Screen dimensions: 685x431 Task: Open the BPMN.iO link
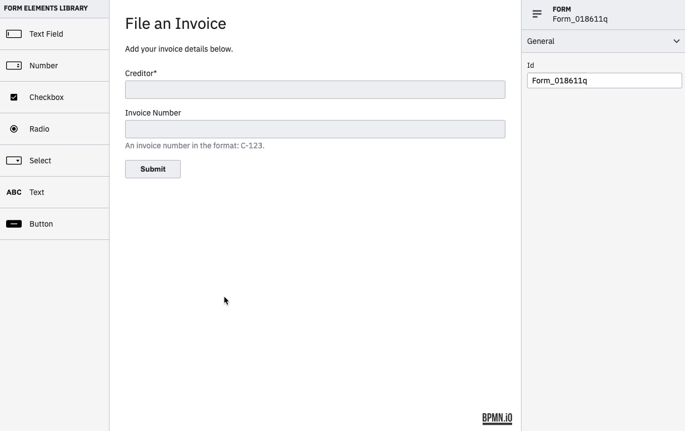497,418
